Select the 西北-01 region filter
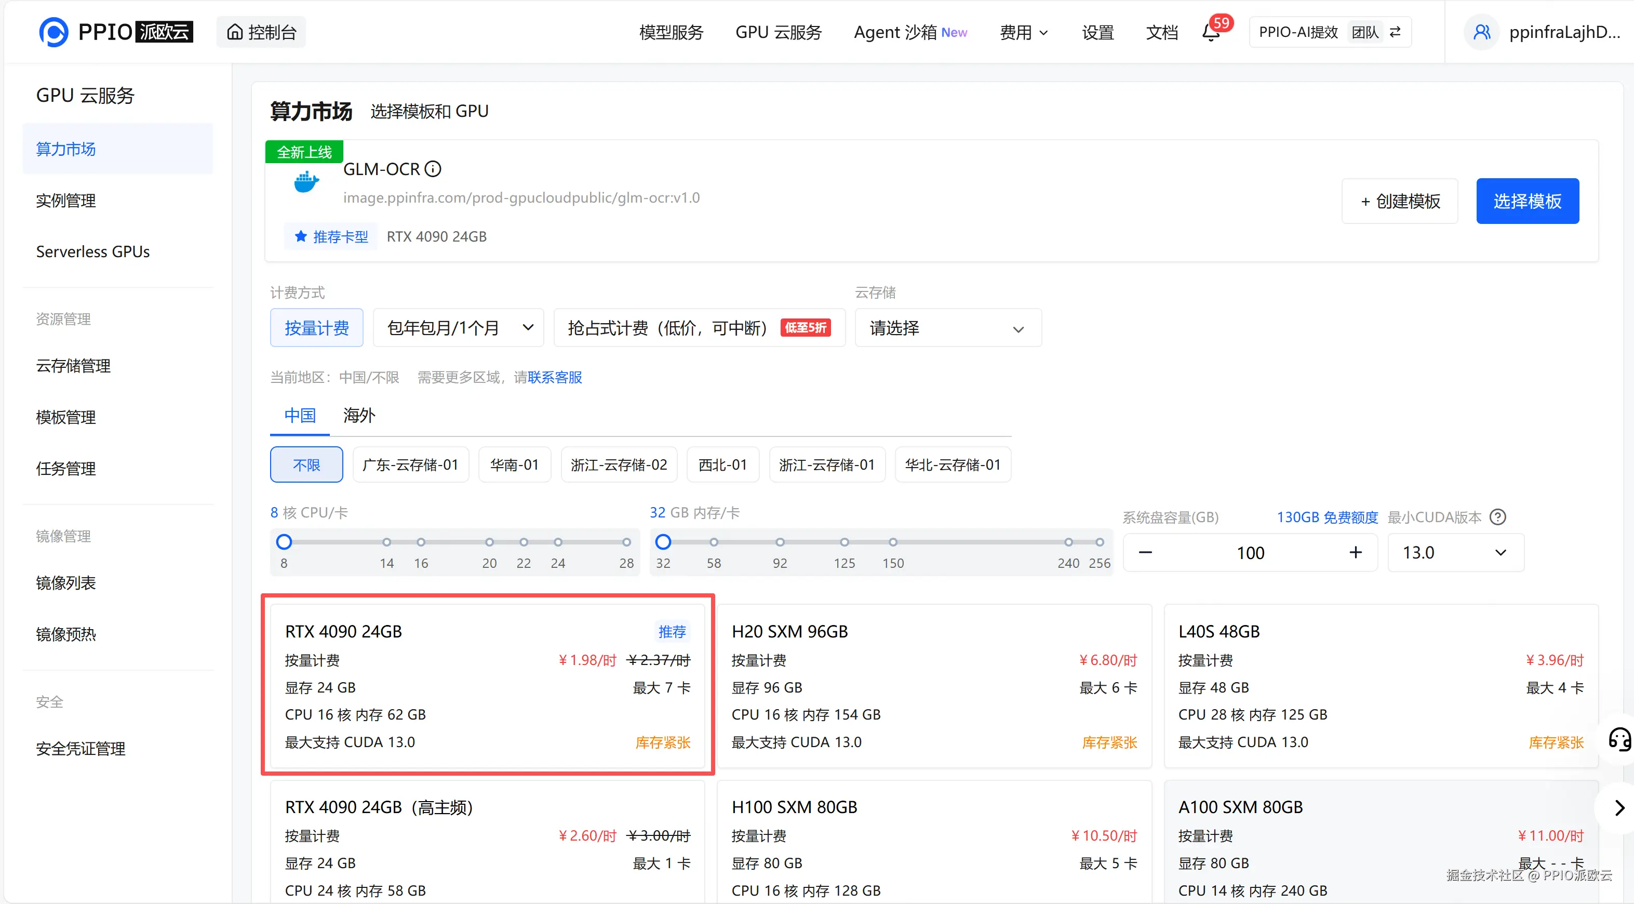The image size is (1634, 904). point(722,465)
